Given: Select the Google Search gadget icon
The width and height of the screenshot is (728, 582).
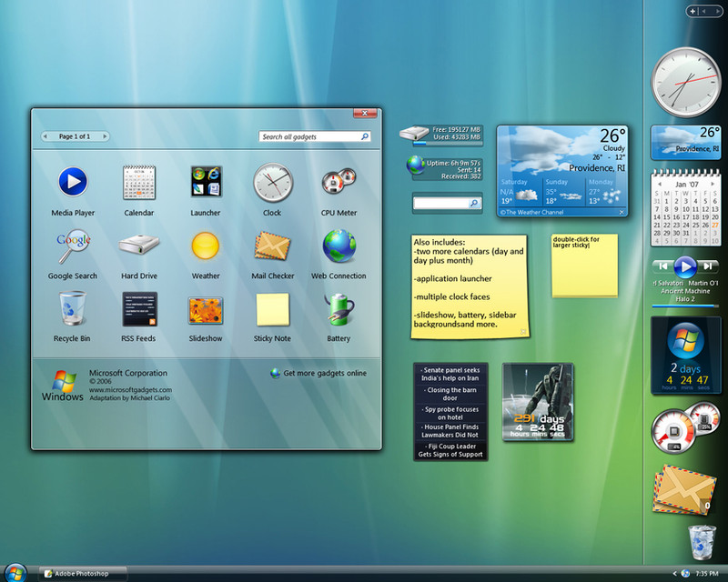Looking at the screenshot, I should pyautogui.click(x=73, y=246).
